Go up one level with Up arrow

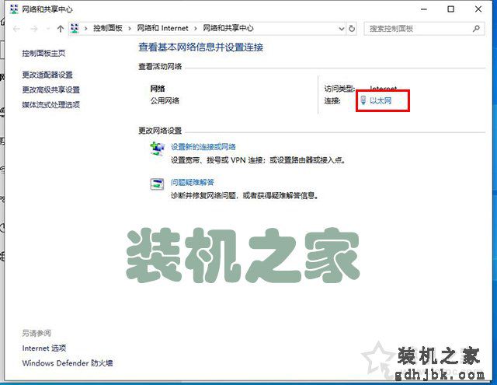click(x=61, y=29)
